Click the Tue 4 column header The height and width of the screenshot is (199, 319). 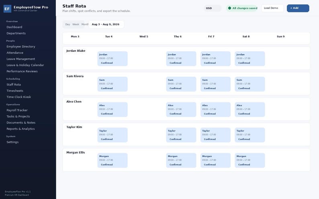point(109,37)
